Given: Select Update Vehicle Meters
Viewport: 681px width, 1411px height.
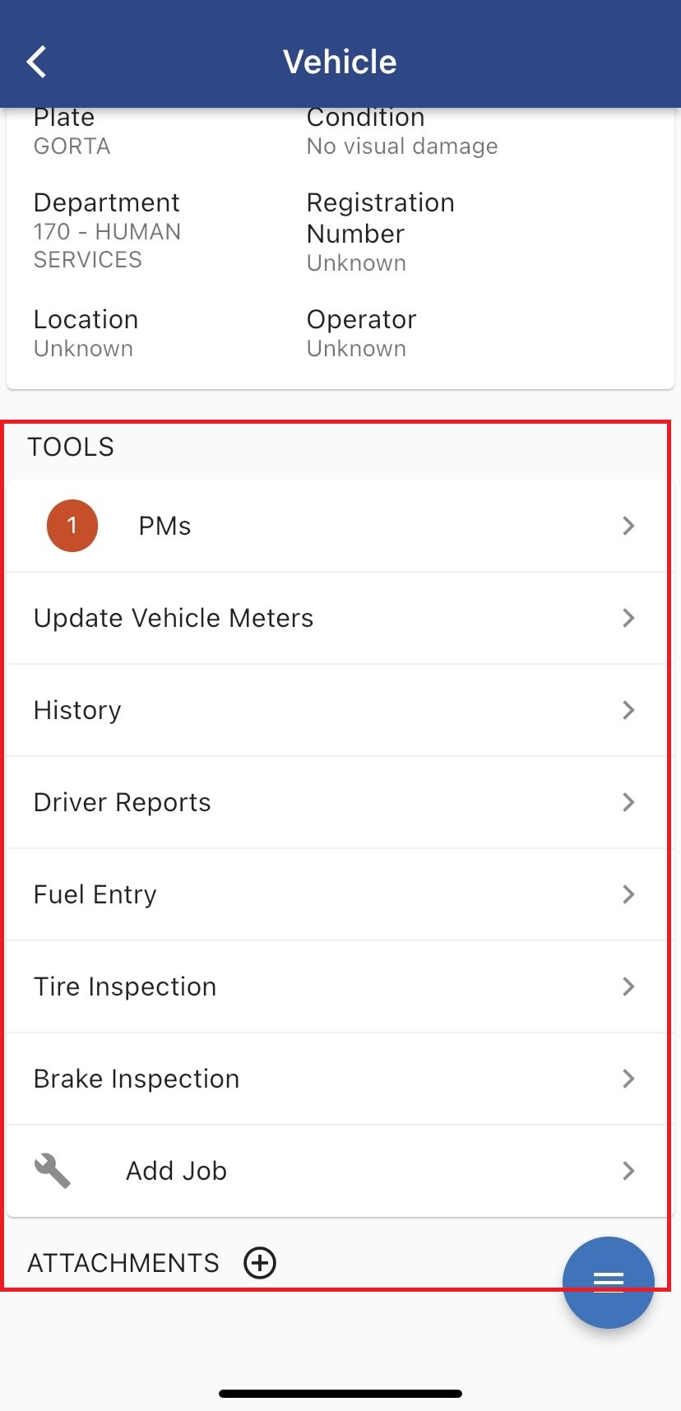Looking at the screenshot, I should click(173, 618).
